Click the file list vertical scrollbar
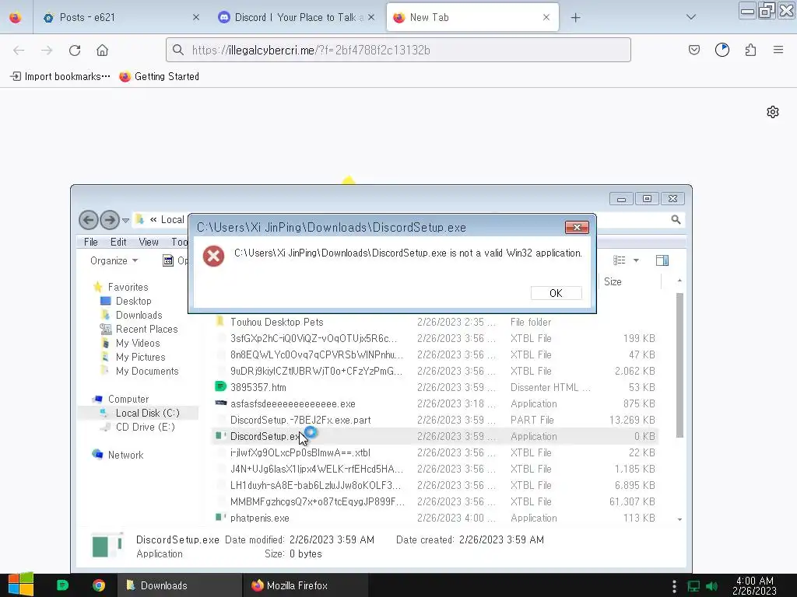 (679, 365)
